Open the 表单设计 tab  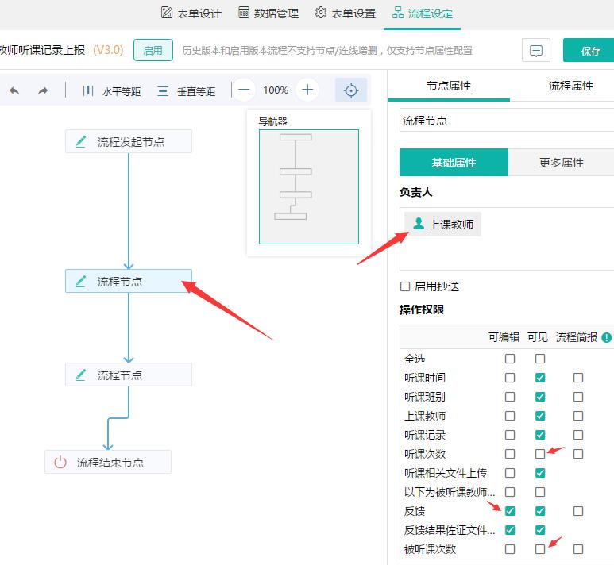click(191, 13)
